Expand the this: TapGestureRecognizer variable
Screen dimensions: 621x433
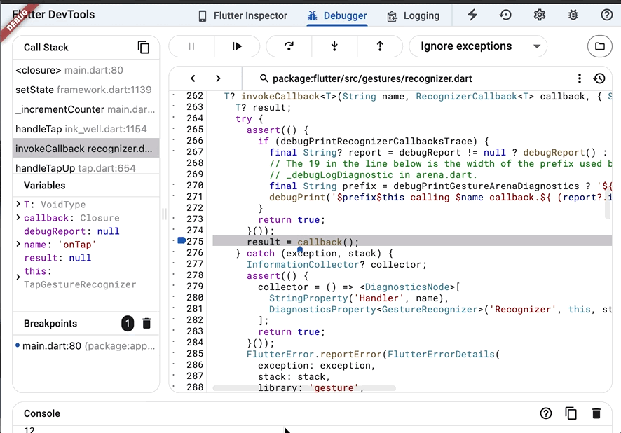click(18, 277)
